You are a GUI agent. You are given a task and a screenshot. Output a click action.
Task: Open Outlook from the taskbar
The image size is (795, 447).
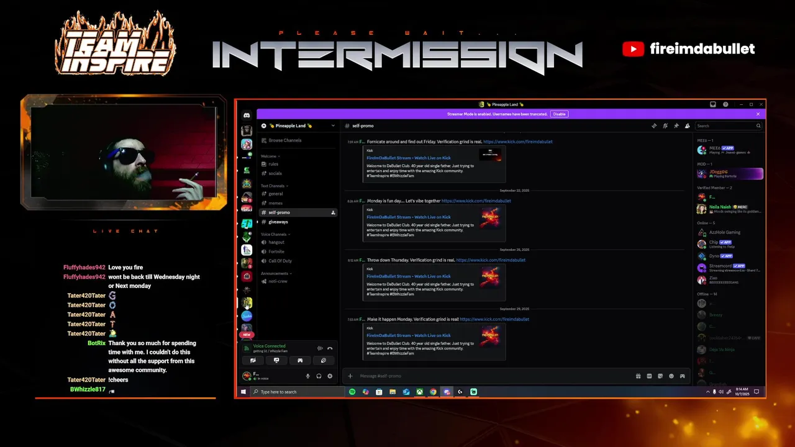406,392
